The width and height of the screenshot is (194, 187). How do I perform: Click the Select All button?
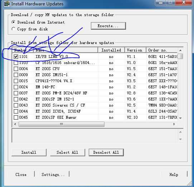coord(68,152)
